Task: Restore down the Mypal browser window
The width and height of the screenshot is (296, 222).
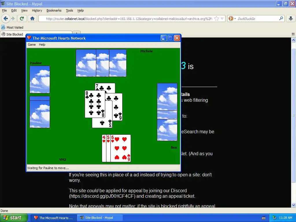Action: pos(285,3)
